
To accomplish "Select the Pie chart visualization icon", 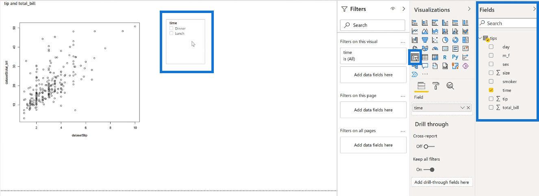I will [x=445, y=40].
